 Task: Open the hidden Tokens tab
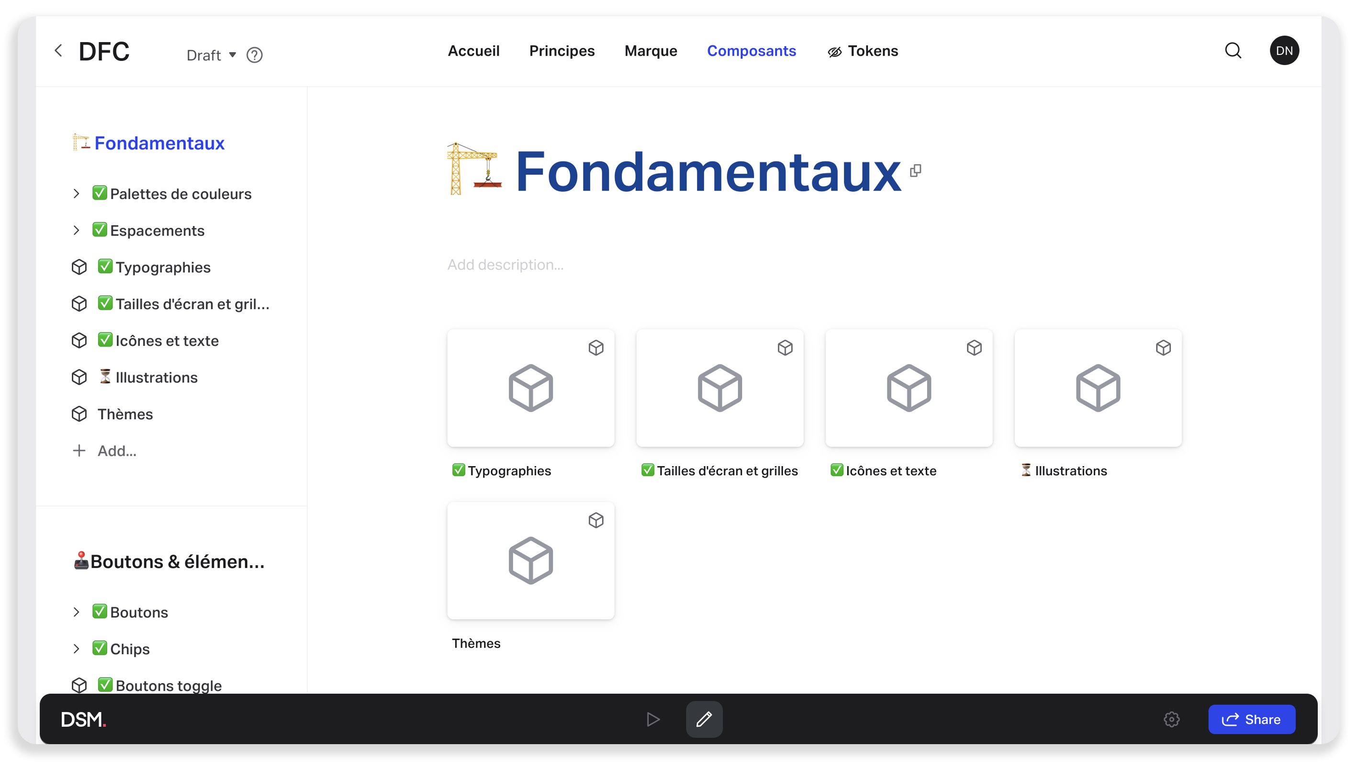[863, 51]
